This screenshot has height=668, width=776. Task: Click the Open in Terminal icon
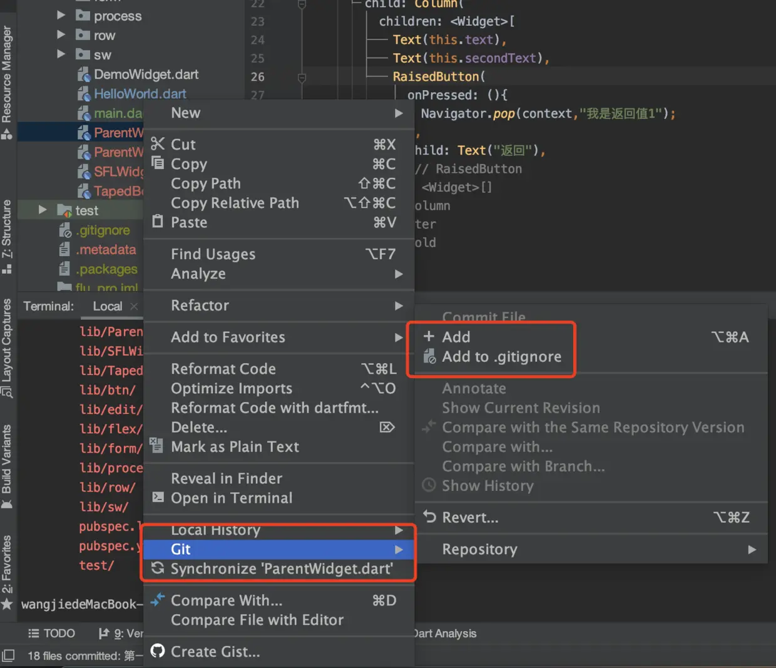pyautogui.click(x=158, y=497)
